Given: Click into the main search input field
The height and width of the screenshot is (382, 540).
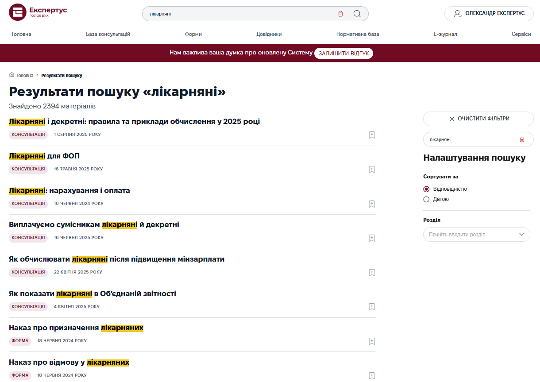Looking at the screenshot, I should coord(239,14).
